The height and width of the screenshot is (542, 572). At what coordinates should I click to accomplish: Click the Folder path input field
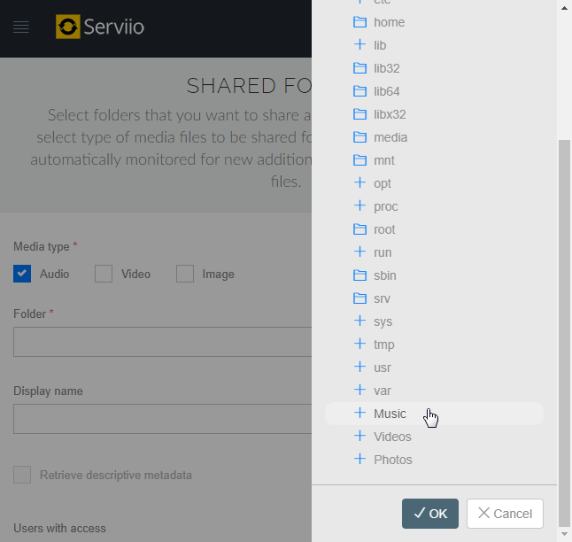(x=163, y=342)
